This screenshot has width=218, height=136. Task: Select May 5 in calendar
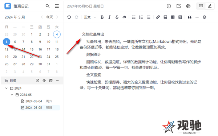click(x=7, y=42)
